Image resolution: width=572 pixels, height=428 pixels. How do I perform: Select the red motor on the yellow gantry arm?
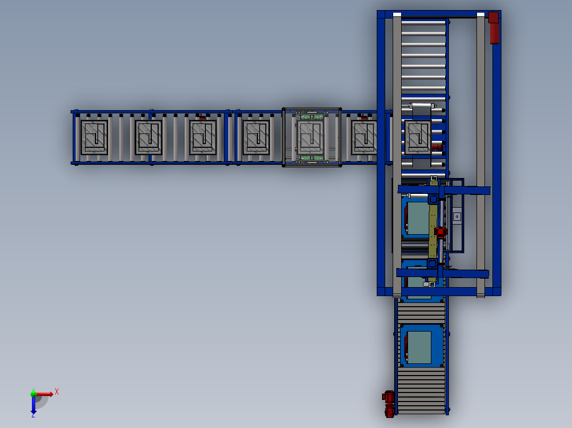pyautogui.click(x=440, y=231)
